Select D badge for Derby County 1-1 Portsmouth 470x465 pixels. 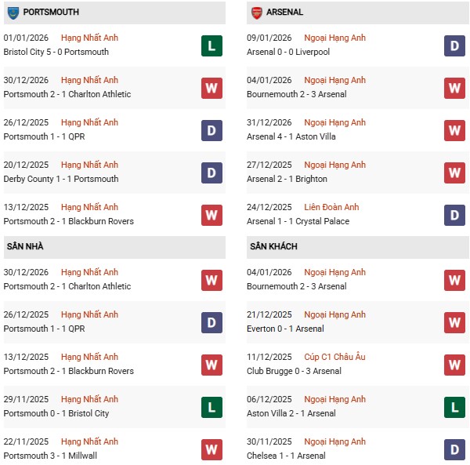click(211, 173)
